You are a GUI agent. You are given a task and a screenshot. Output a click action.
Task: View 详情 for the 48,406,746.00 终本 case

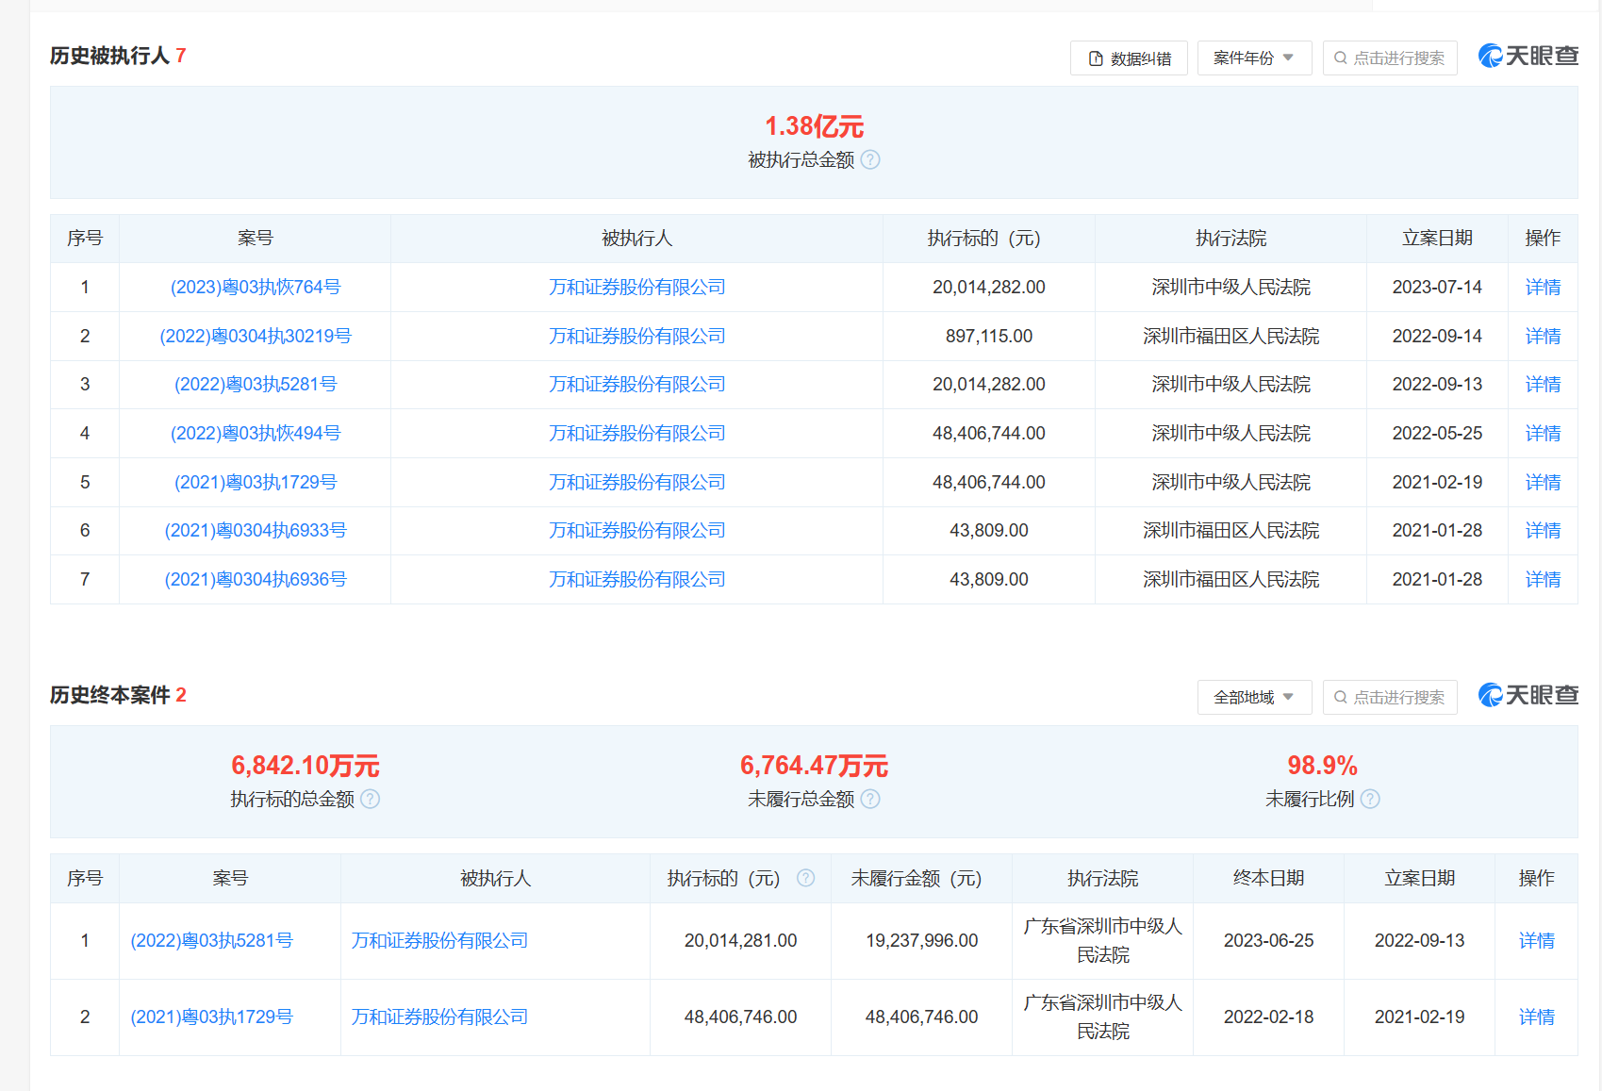pos(1536,1017)
